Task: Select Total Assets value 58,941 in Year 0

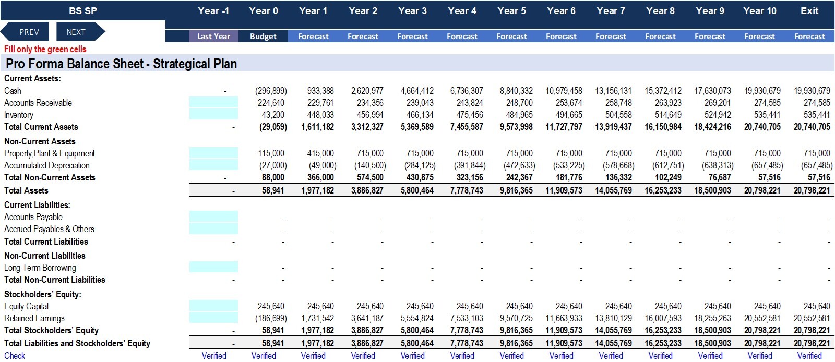Action: point(273,190)
